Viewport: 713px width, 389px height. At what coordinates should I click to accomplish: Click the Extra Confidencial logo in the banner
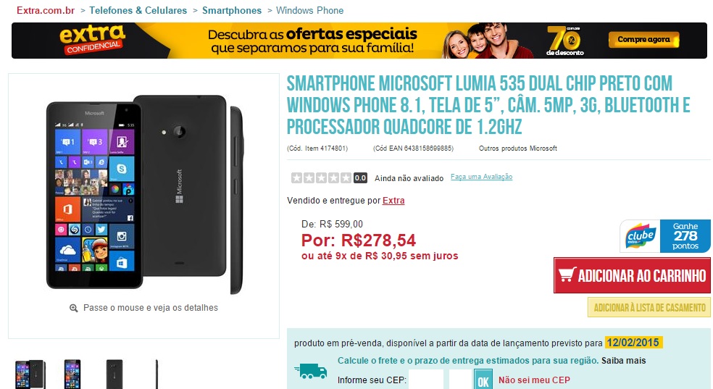coord(93,40)
